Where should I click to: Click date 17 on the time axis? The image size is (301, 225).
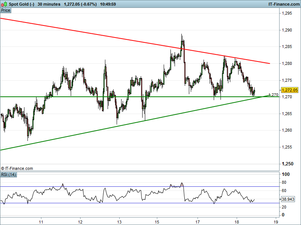coord(198,222)
